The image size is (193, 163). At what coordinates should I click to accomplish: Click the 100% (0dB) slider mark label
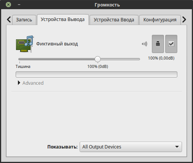point(98,66)
